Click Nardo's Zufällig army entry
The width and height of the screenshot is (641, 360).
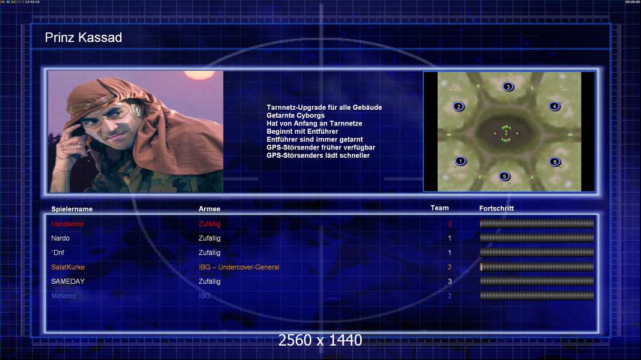pos(209,238)
